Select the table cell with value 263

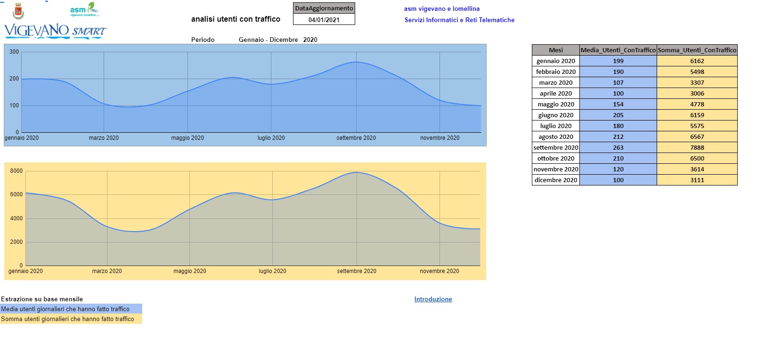click(618, 147)
